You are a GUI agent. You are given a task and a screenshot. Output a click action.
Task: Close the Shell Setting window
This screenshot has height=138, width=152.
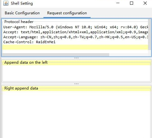pyautogui.click(x=145, y=3)
